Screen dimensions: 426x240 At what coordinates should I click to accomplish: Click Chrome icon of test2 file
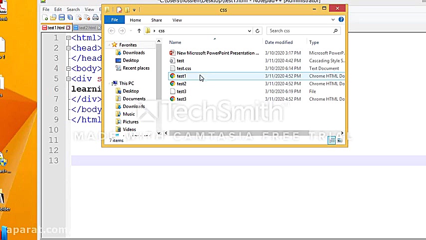pos(172,84)
